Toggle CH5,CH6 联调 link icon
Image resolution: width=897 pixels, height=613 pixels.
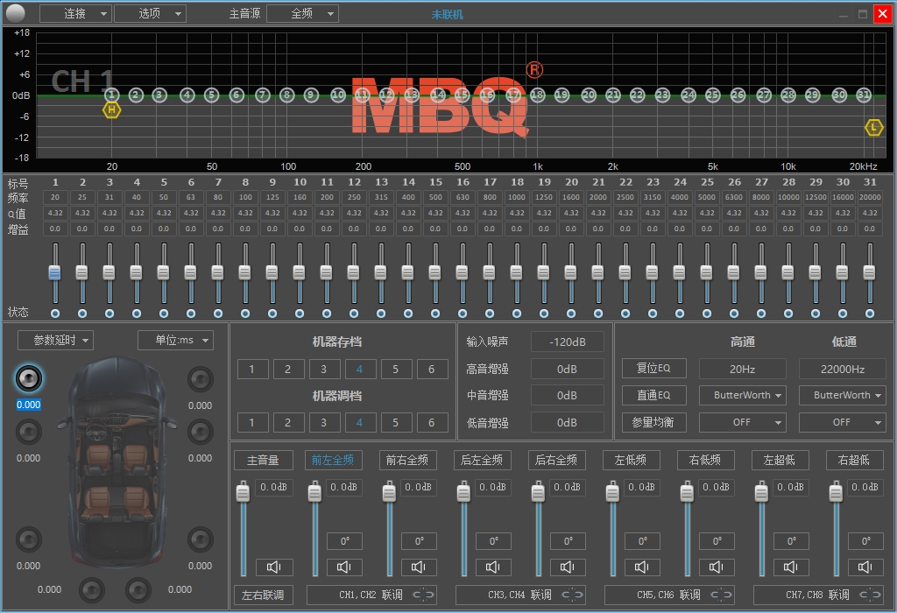pyautogui.click(x=722, y=595)
